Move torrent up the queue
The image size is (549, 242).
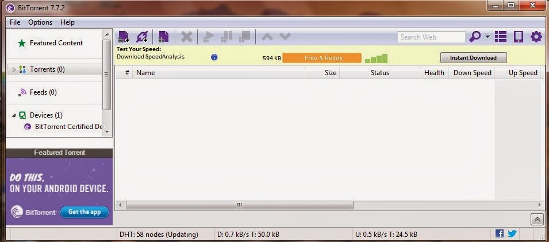267,36
